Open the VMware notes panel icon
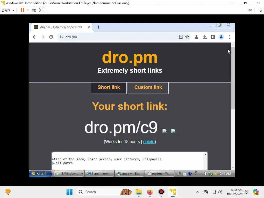This screenshot has width=264, height=198. pyautogui.click(x=260, y=10)
